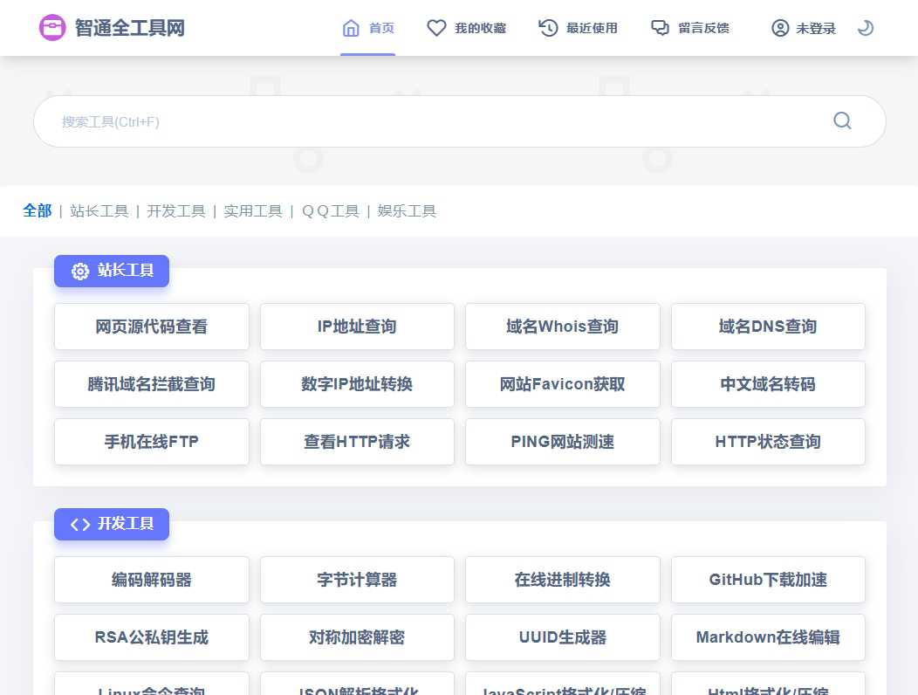Viewport: 918px width, 695px height.
Task: Launch the UUID生成器 tool
Action: coord(562,637)
